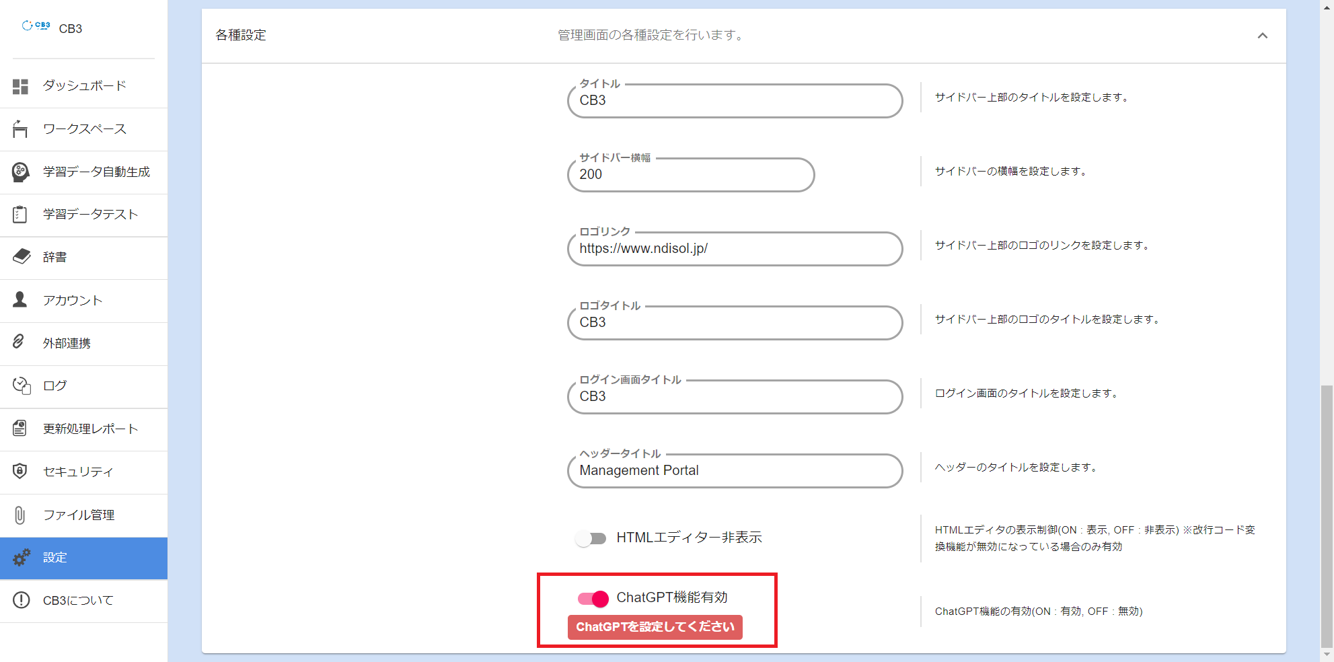Click the learning data auto-generation head icon
The image size is (1334, 662).
pyautogui.click(x=20, y=172)
